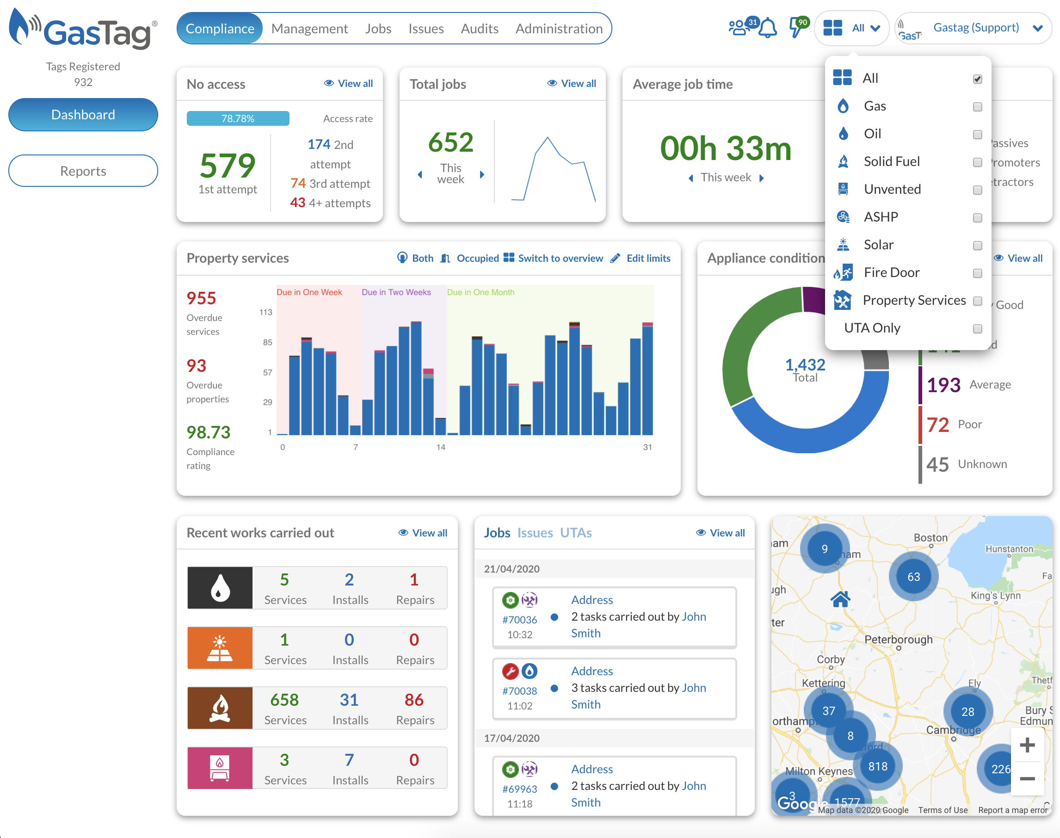Click the Fire Door icon in the list
This screenshot has width=1060, height=838.
[843, 272]
